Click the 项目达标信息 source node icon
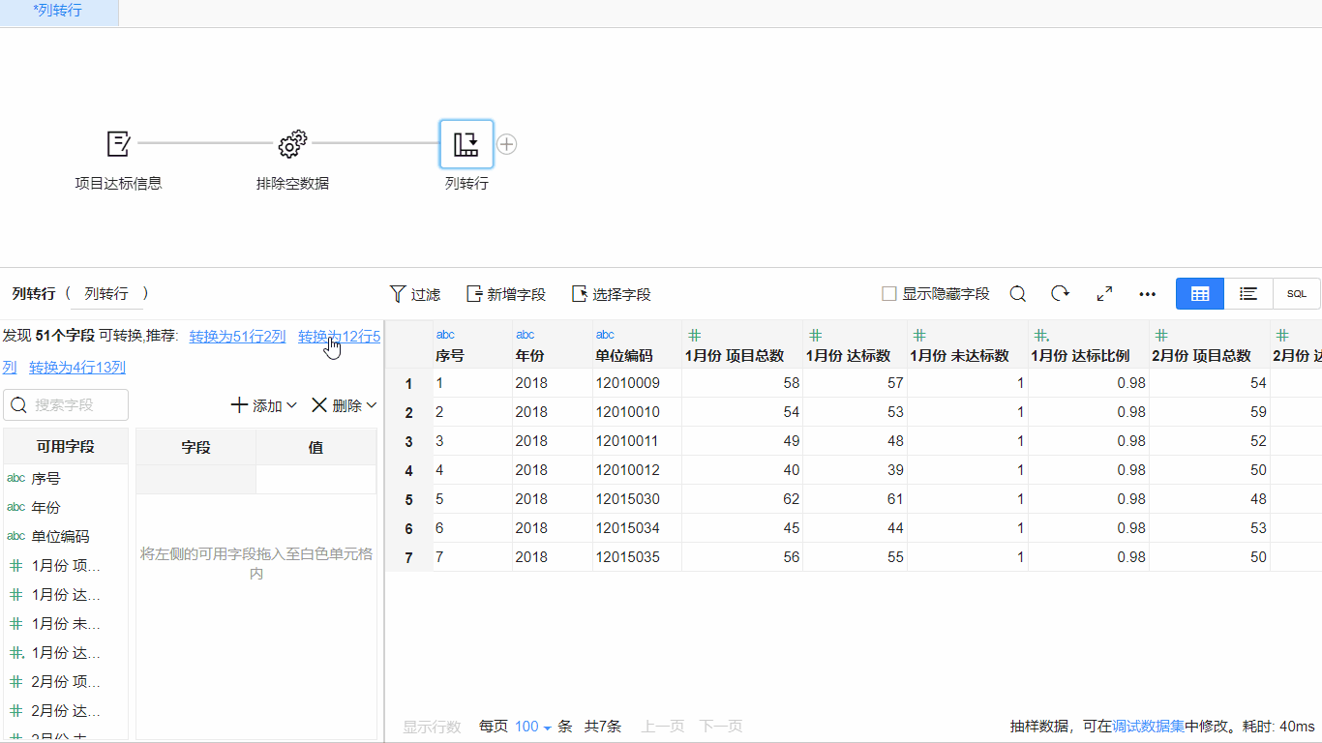Image resolution: width=1322 pixels, height=743 pixels. point(118,144)
